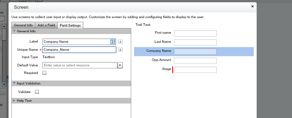
Task: Click the text-select icon inside the Label field
Action: 113,42
